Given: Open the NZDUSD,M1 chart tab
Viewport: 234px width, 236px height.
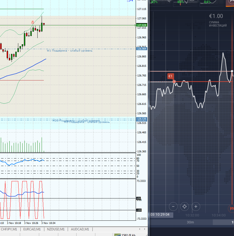Looking at the screenshot, I should pyautogui.click(x=56, y=229).
